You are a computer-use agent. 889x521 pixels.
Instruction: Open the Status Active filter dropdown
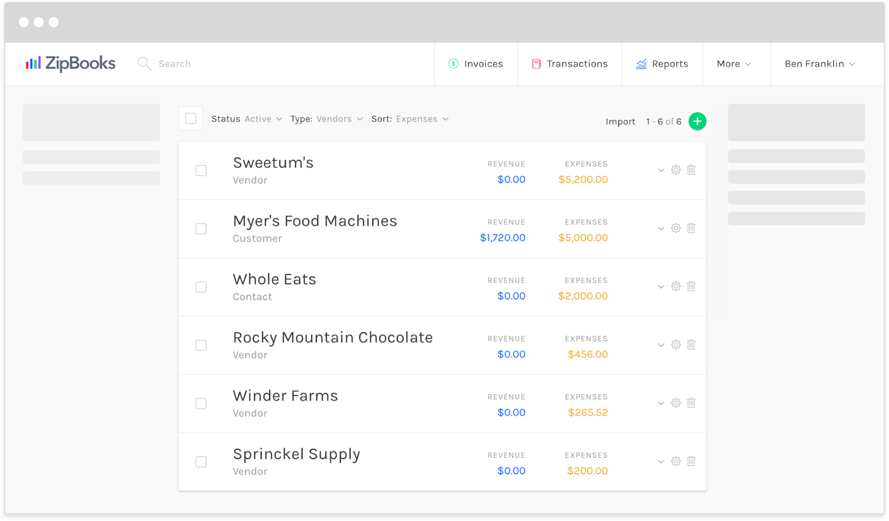coord(247,119)
